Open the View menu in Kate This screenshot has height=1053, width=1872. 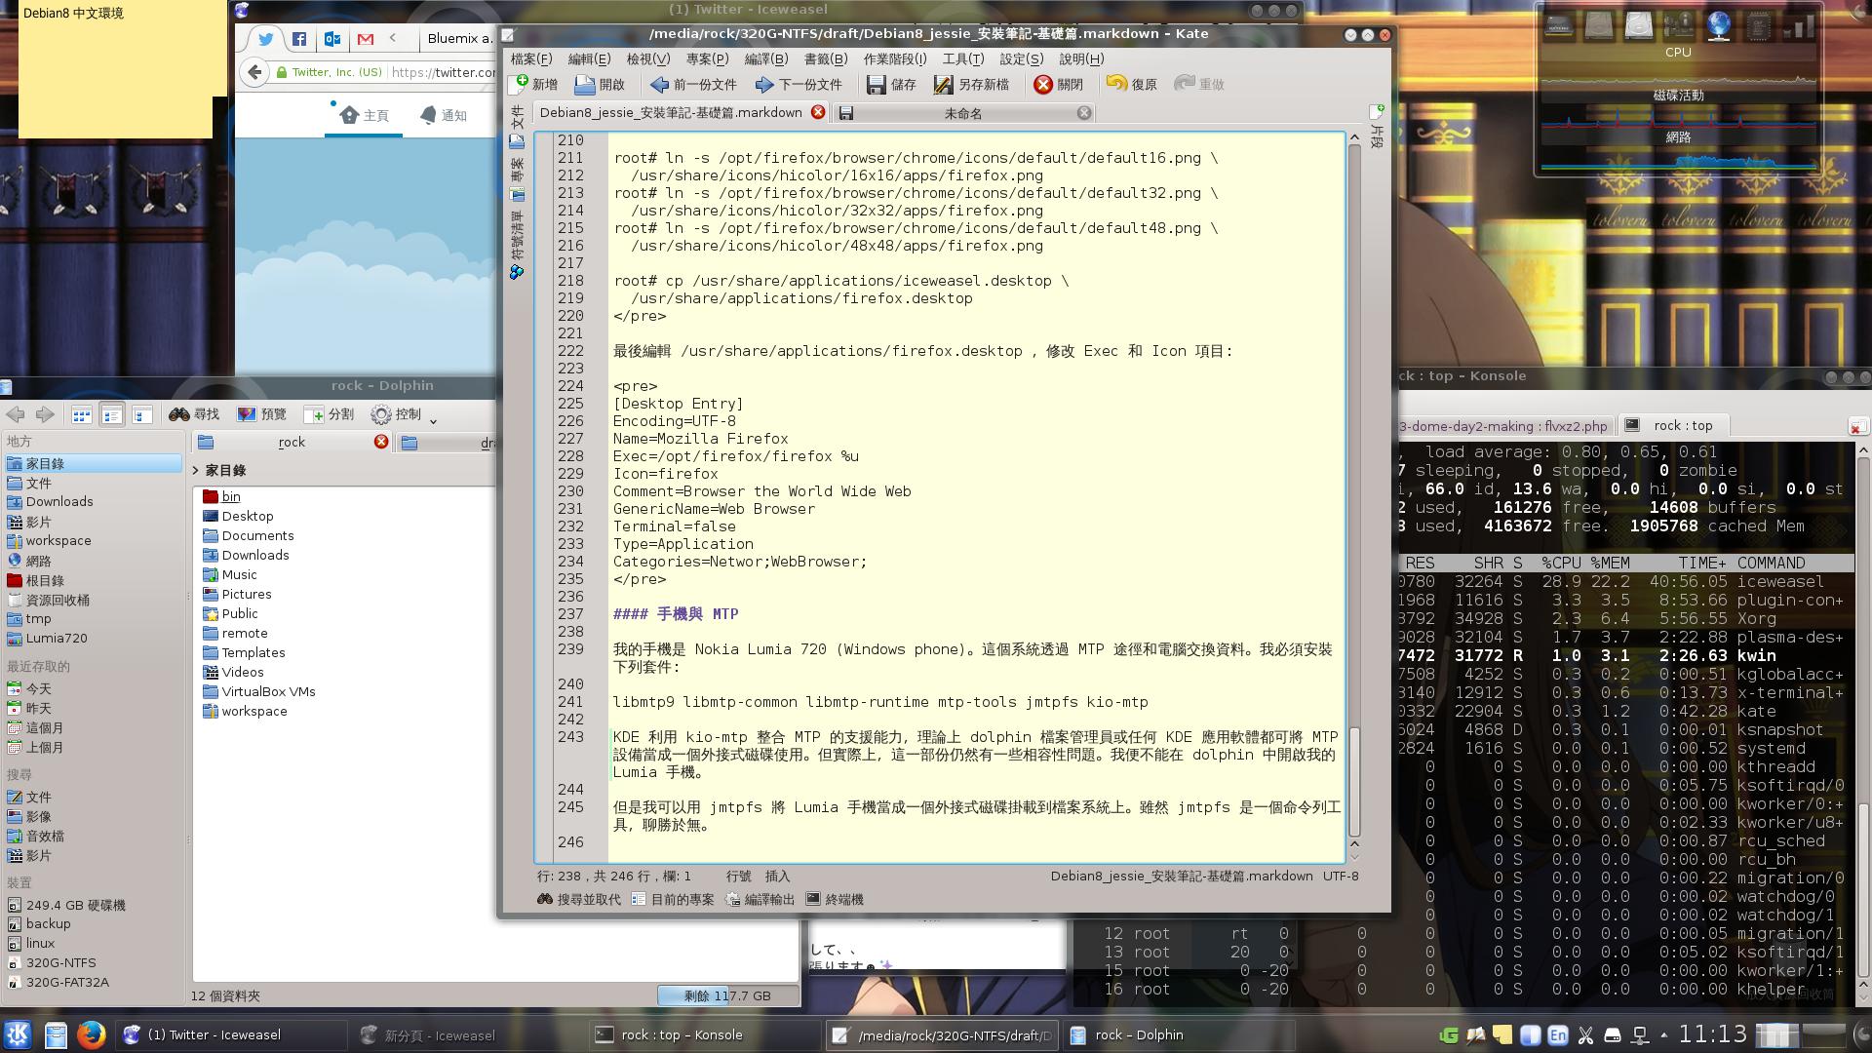click(x=647, y=58)
